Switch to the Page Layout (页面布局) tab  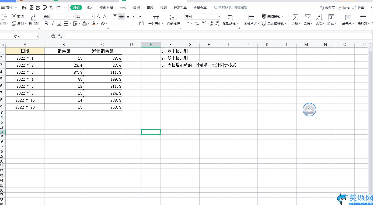pyautogui.click(x=106, y=8)
